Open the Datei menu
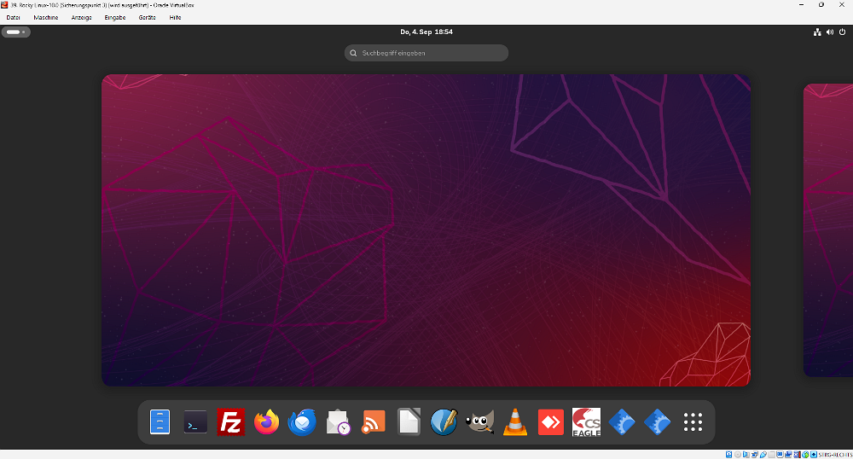853x459 pixels. (14, 17)
